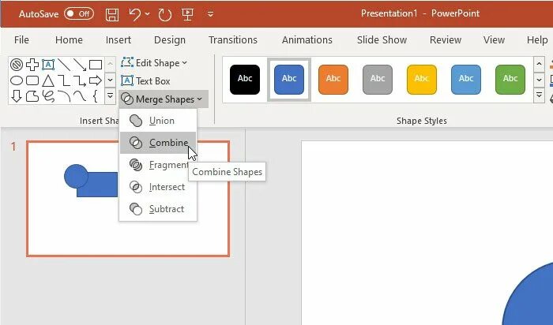
Task: Select the Curve shape in gallery
Action: pos(80,96)
